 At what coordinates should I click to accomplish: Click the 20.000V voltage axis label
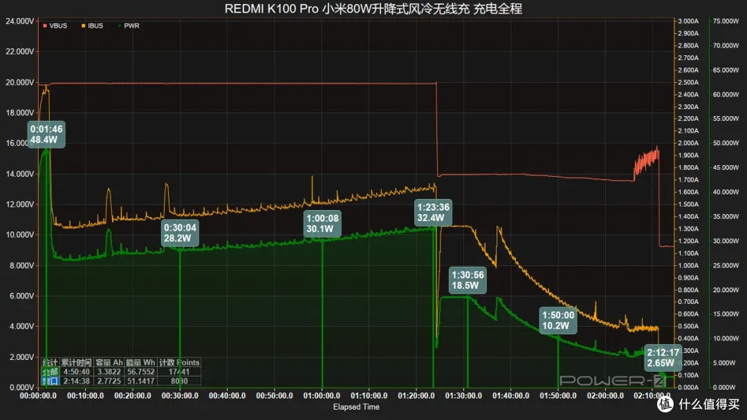[x=19, y=82]
